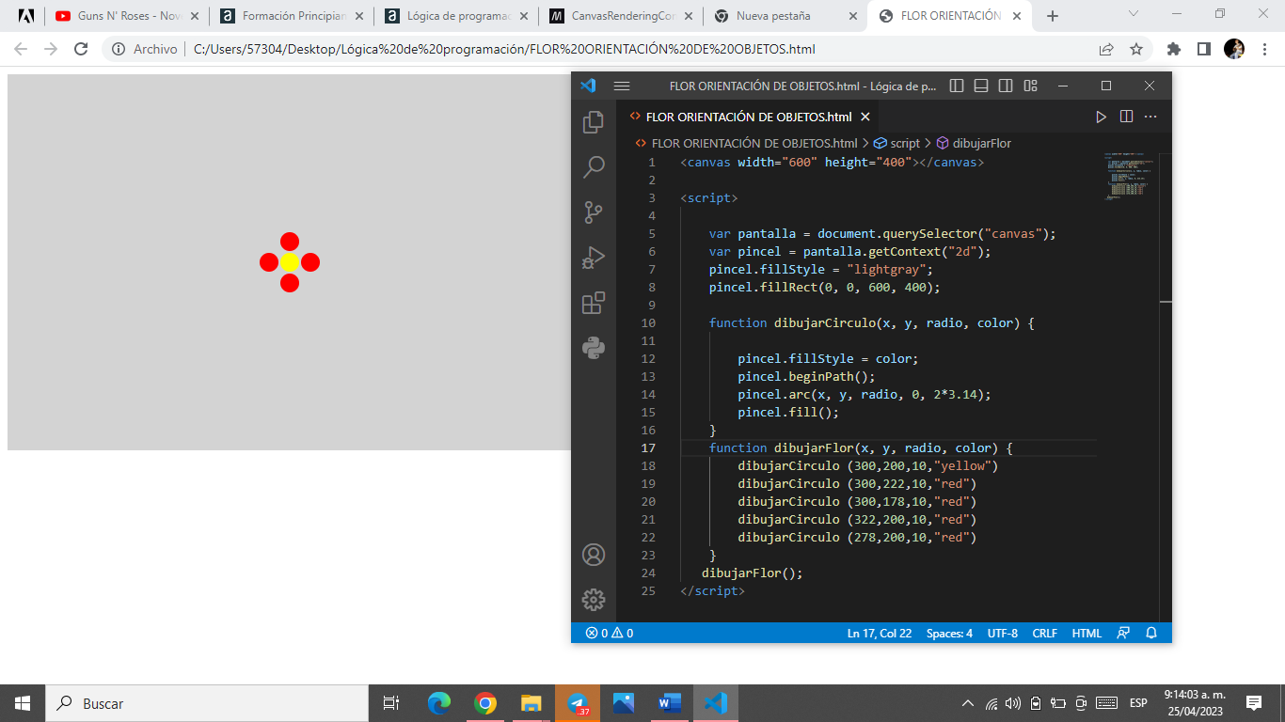The height and width of the screenshot is (722, 1285).
Task: Switch to the Formación Principiante tab
Action: tap(293, 16)
